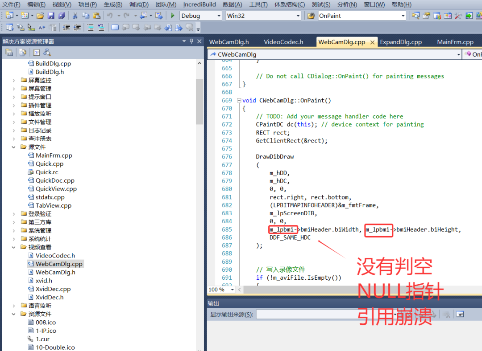Toggle a bookmark on the current line
This screenshot has width=482, height=351.
[x=115, y=28]
